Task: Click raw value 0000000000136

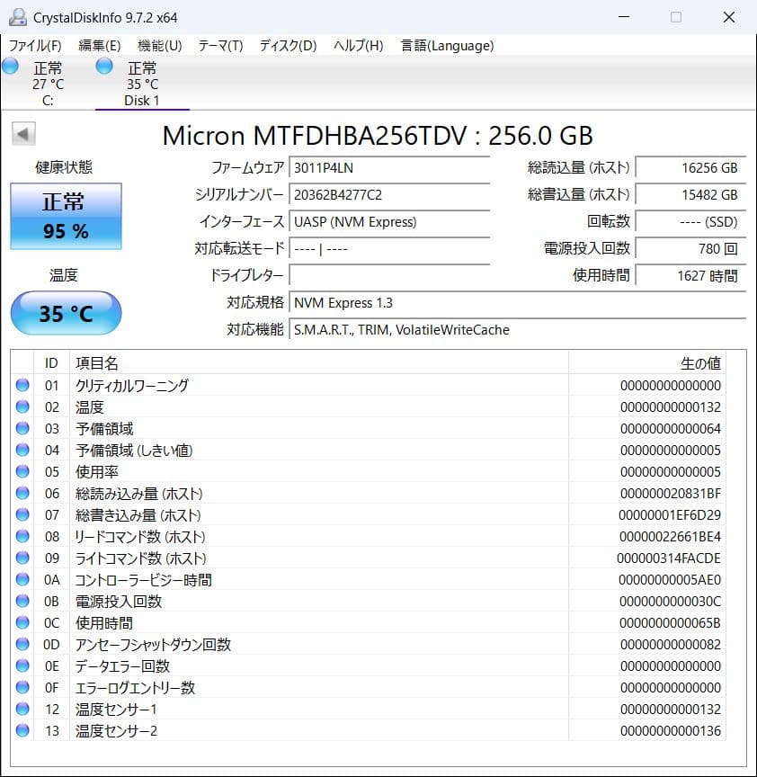Action: pyautogui.click(x=671, y=731)
